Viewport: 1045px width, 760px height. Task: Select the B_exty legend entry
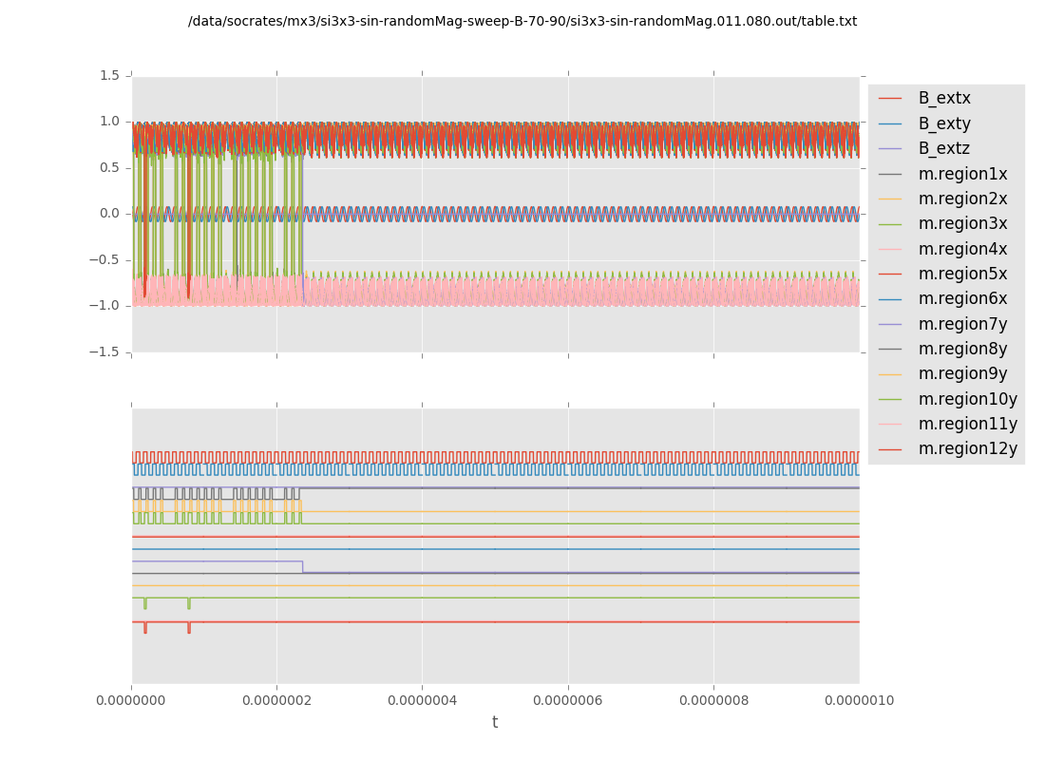pos(944,123)
